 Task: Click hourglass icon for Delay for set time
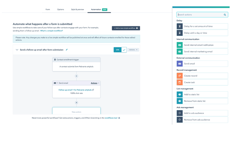pyautogui.click(x=180, y=26)
